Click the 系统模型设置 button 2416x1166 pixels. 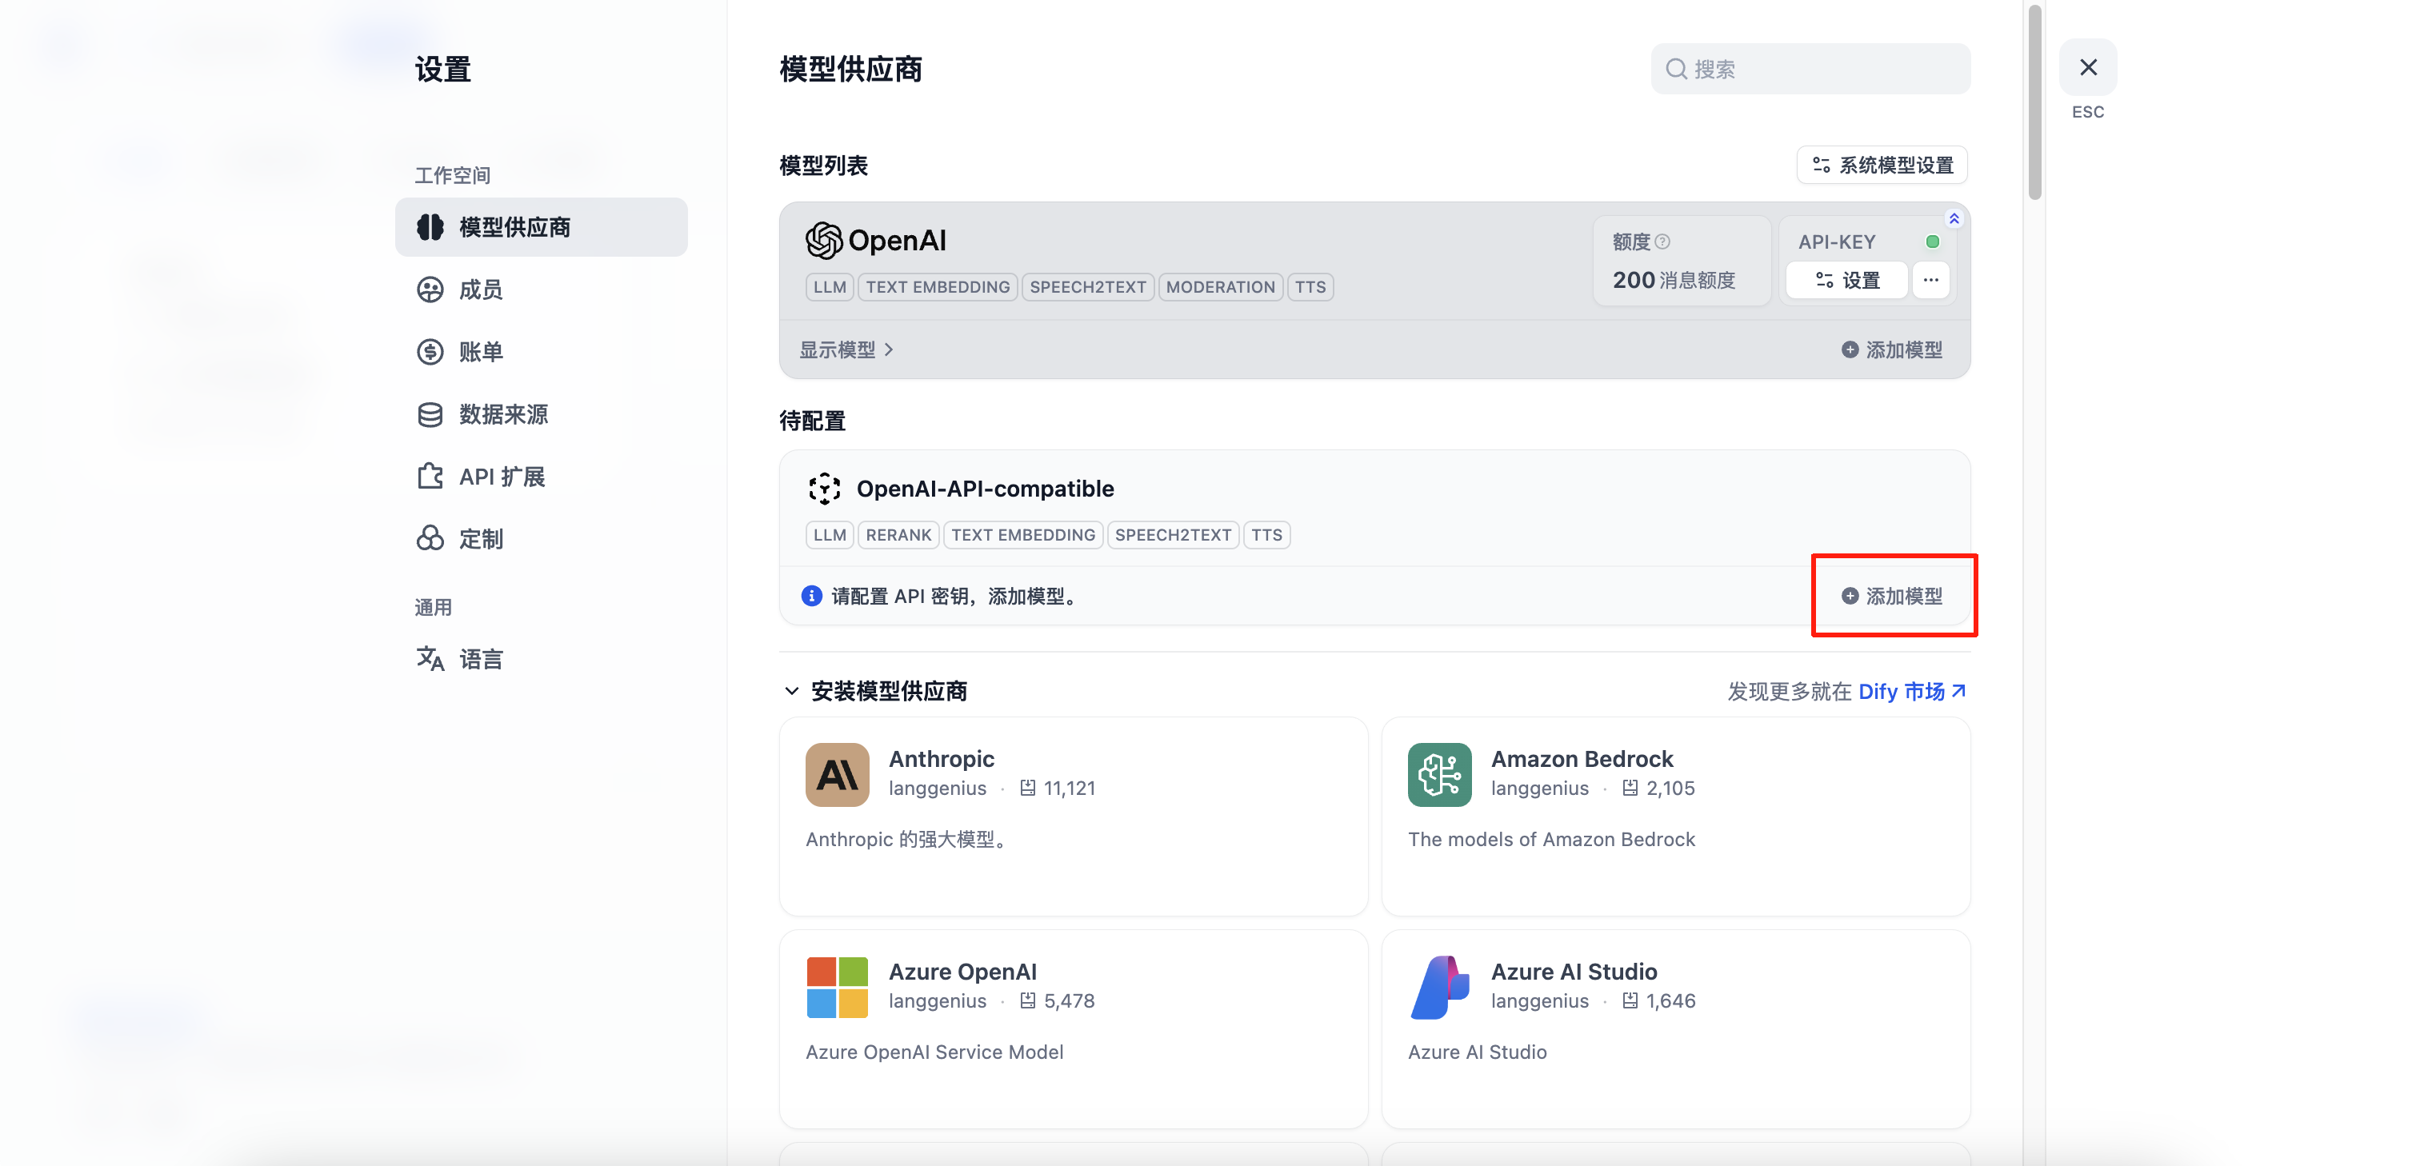pos(1882,166)
